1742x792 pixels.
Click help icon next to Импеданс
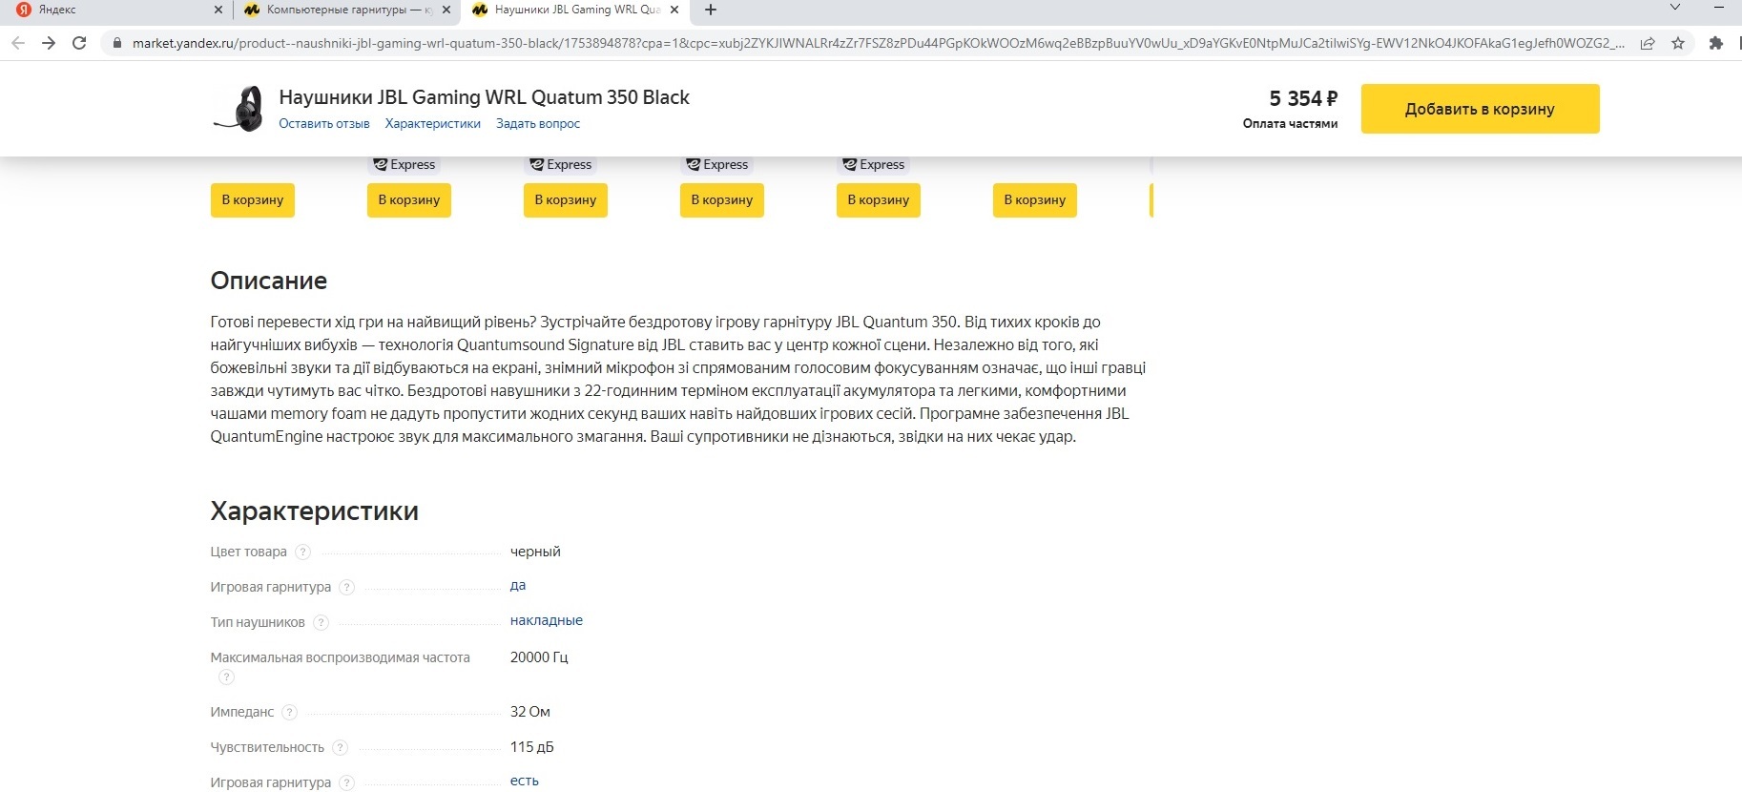(290, 712)
